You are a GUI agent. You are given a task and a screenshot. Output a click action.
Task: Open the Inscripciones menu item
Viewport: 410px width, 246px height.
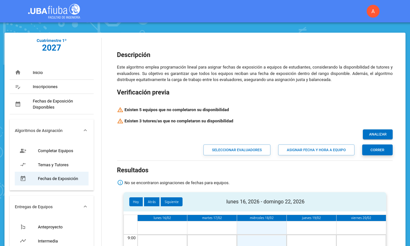pos(45,87)
